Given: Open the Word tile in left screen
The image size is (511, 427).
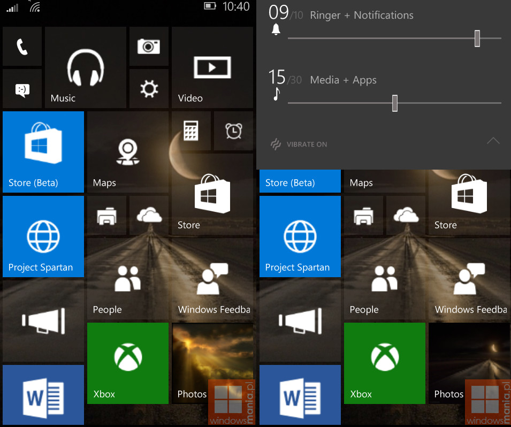Looking at the screenshot, I should click(43, 395).
